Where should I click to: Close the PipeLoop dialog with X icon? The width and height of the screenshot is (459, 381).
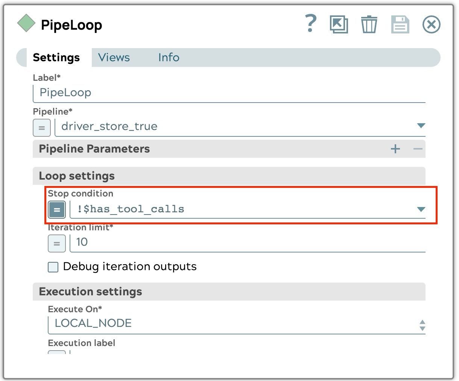[431, 25]
